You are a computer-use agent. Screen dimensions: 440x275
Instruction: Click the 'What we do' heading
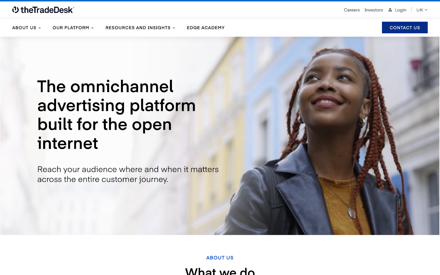point(220,271)
